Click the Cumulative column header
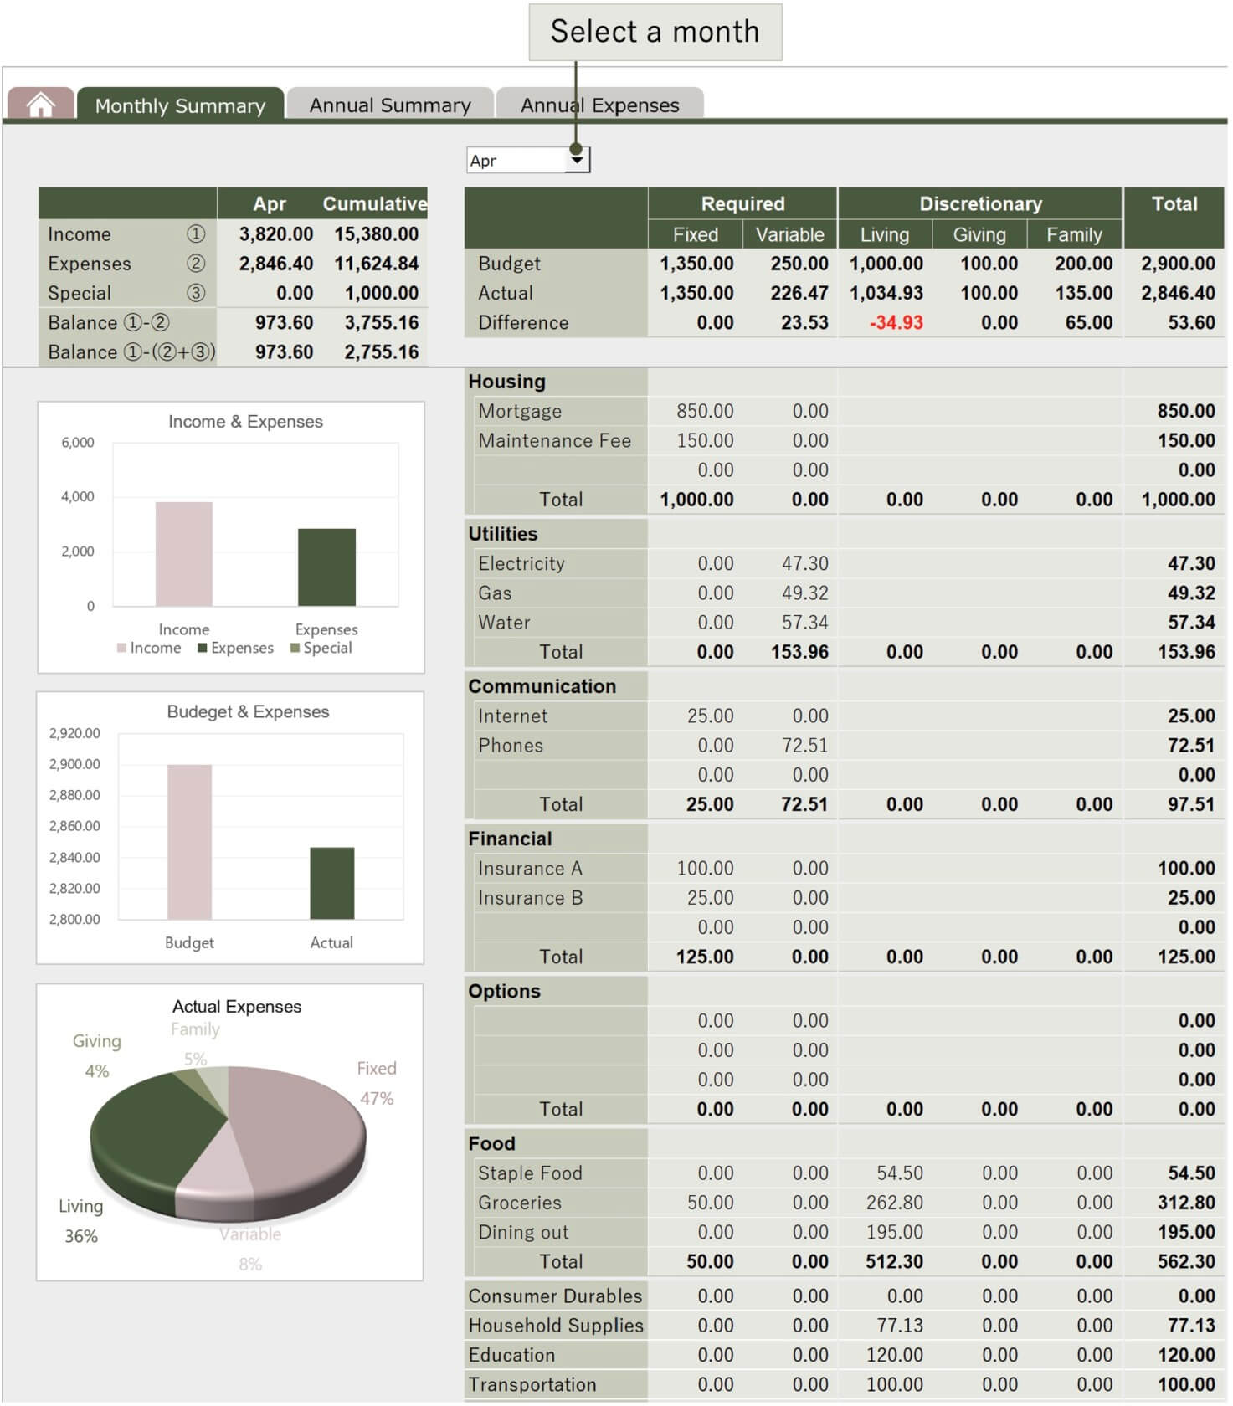Image resolution: width=1233 pixels, height=1406 pixels. pyautogui.click(x=374, y=203)
